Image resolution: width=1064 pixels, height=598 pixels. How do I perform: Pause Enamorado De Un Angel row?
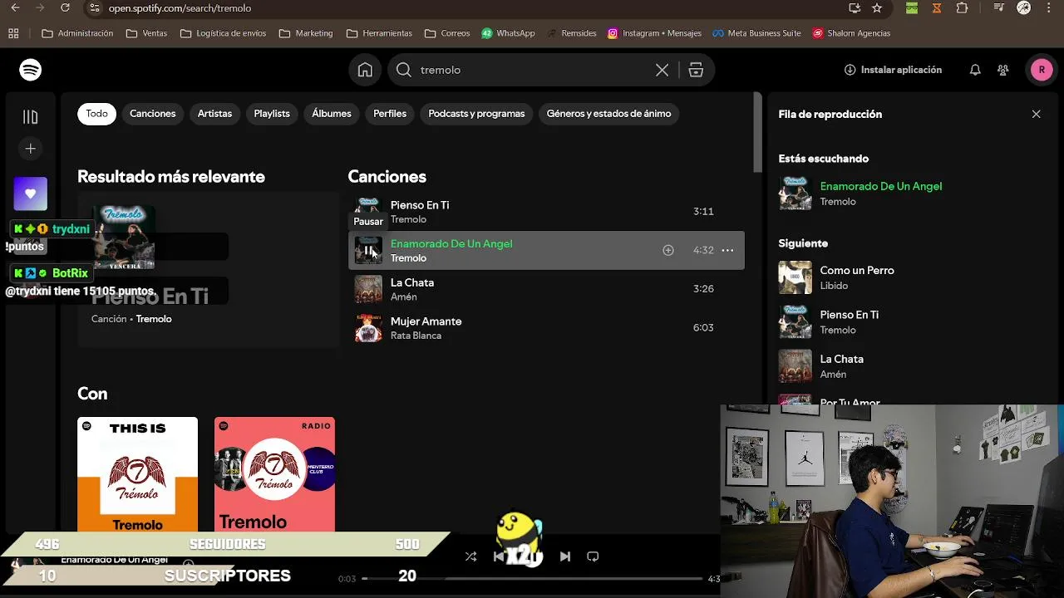pos(368,250)
